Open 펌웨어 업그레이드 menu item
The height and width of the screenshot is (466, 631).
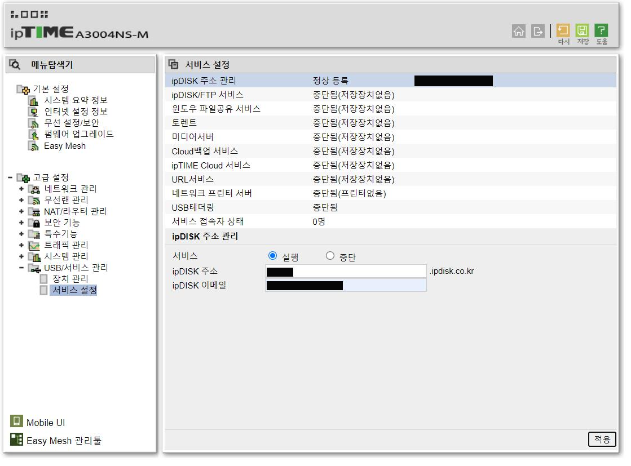79,134
